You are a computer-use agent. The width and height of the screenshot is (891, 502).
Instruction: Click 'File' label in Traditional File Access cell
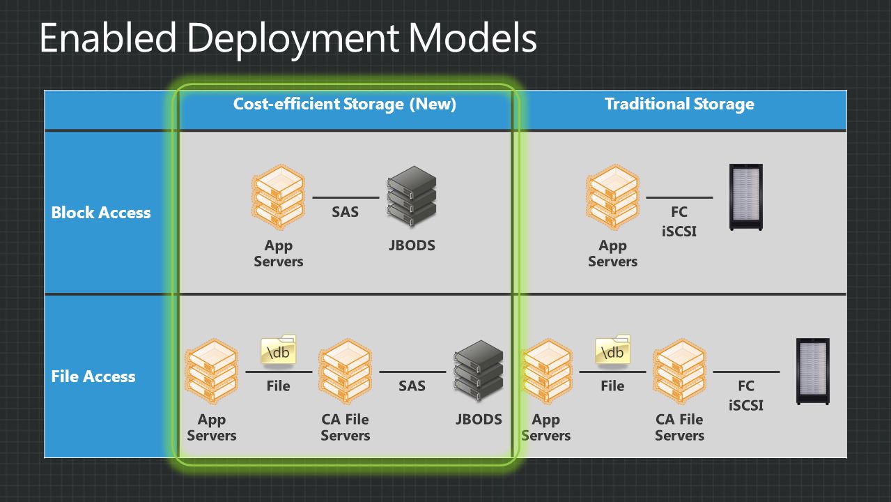[x=612, y=386]
